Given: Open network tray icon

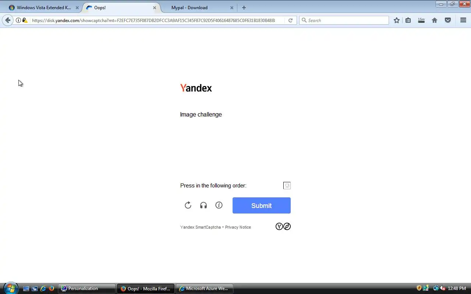Looking at the screenshot, I should [436, 288].
